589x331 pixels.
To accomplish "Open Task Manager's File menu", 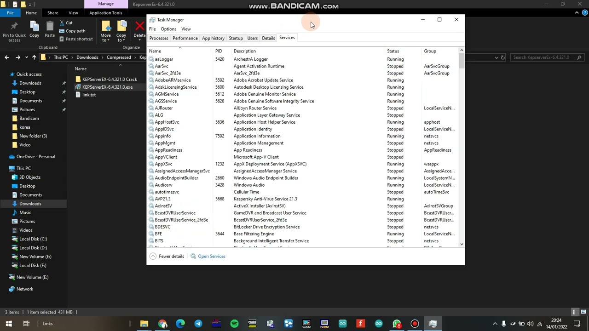I will pos(152,29).
